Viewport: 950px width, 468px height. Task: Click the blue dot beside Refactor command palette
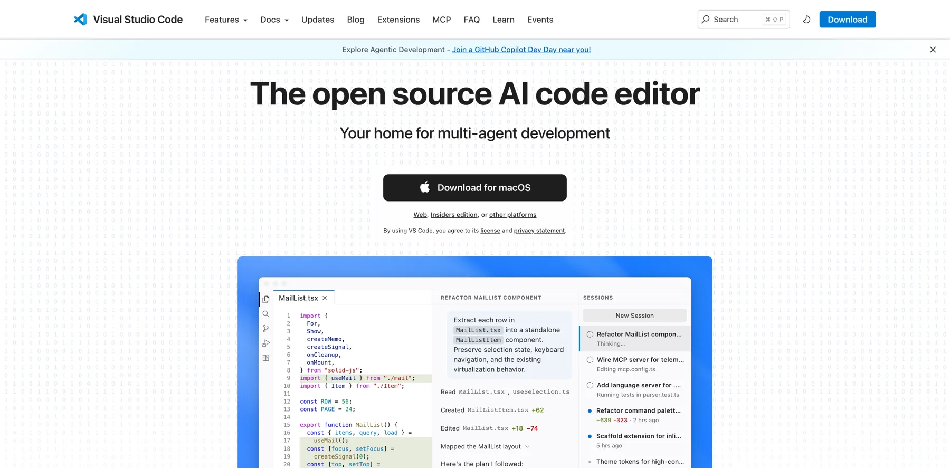point(590,411)
